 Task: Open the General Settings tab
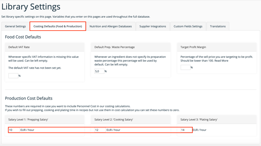click(15, 26)
